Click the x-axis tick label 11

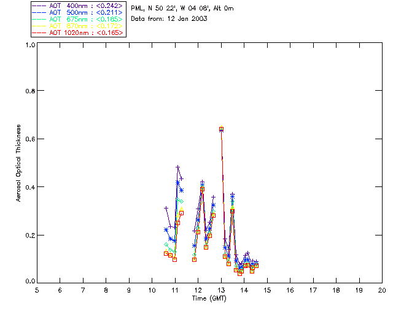(x=175, y=290)
